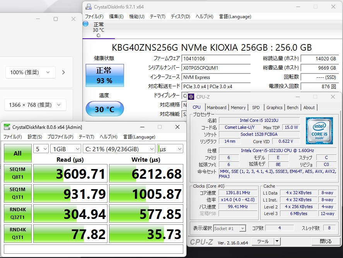Click the CrystalDiskInfo title bar app icon
The width and height of the screenshot is (343, 258).
tap(89, 7)
